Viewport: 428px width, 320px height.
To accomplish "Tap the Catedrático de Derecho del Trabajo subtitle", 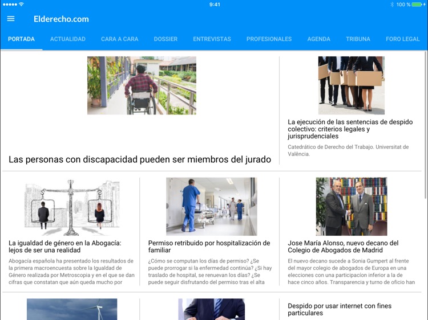I will point(348,150).
